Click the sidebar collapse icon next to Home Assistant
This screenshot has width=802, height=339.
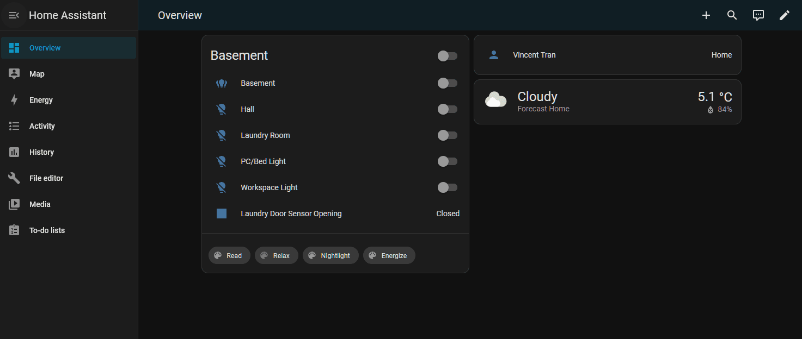pyautogui.click(x=14, y=15)
